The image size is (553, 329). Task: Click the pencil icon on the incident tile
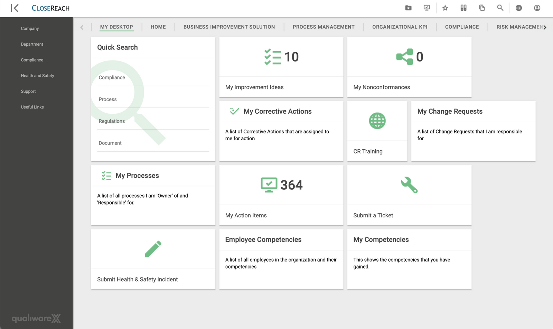point(153,249)
